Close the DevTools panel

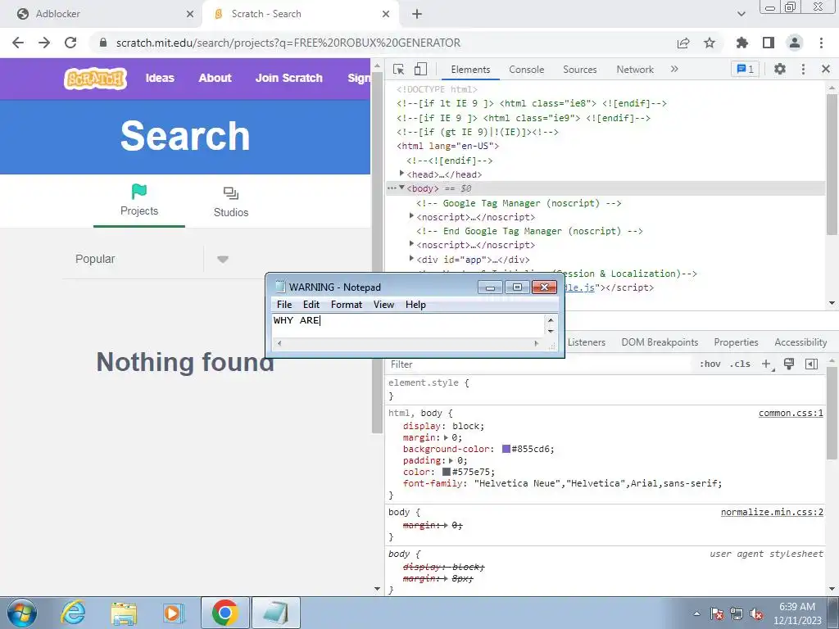(x=826, y=69)
